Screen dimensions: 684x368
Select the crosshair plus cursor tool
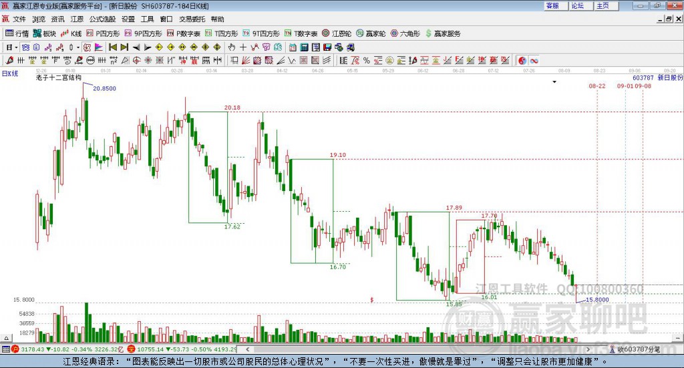243,47
